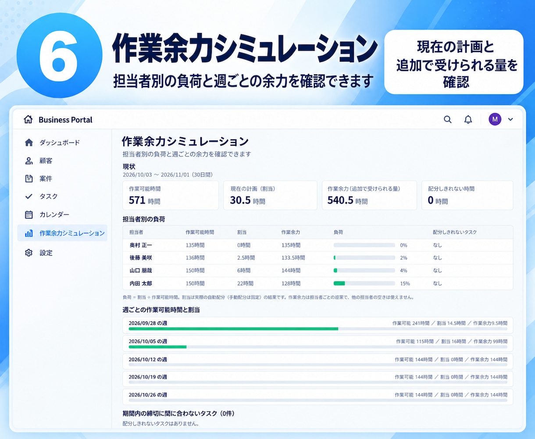
Task: Click 配分しきれないタスクはありません message
Action: click(161, 424)
